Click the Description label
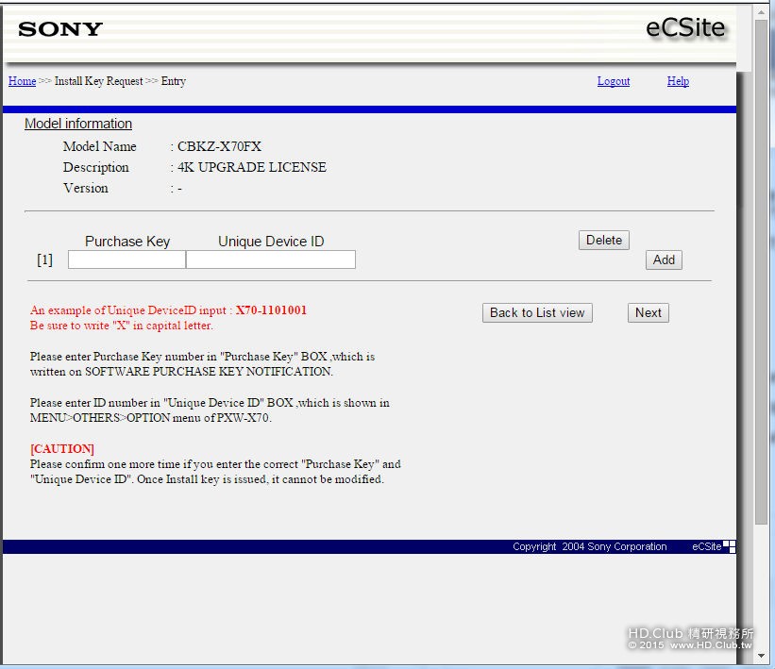Viewport: 775px width, 669px height. point(96,168)
